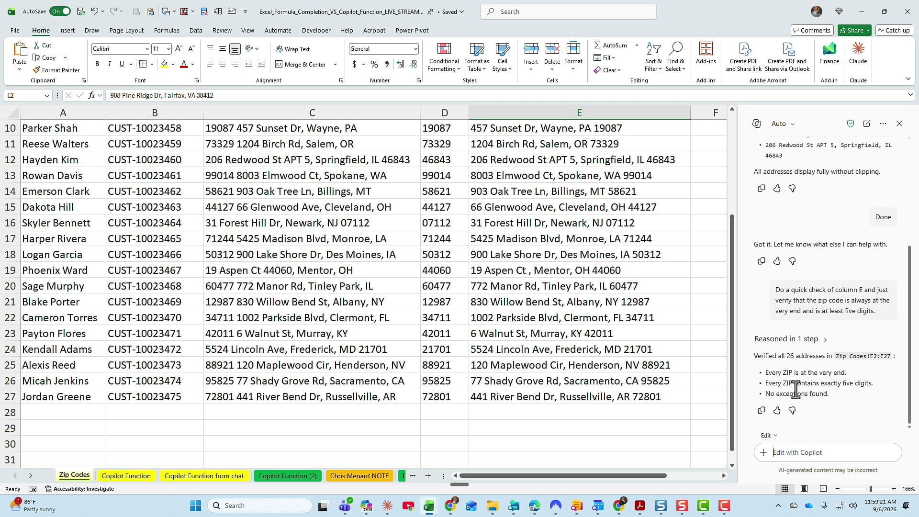
Task: Expand the Merge & Center dropdown arrow
Action: [335, 65]
